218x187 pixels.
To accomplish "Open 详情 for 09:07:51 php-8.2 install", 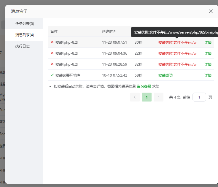I will click(x=208, y=42).
